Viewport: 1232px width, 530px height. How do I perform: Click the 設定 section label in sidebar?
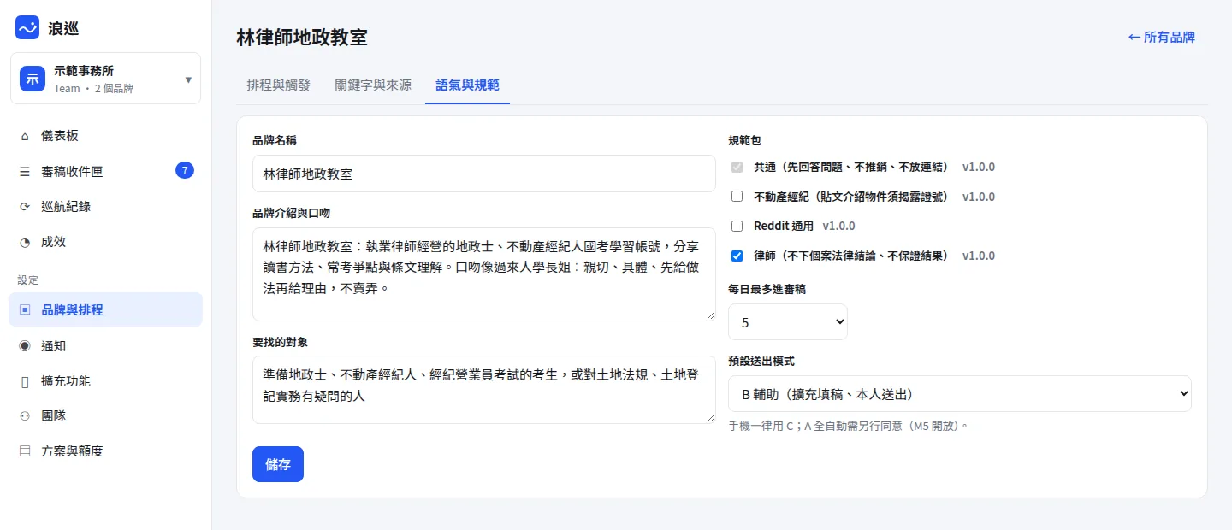coord(27,280)
